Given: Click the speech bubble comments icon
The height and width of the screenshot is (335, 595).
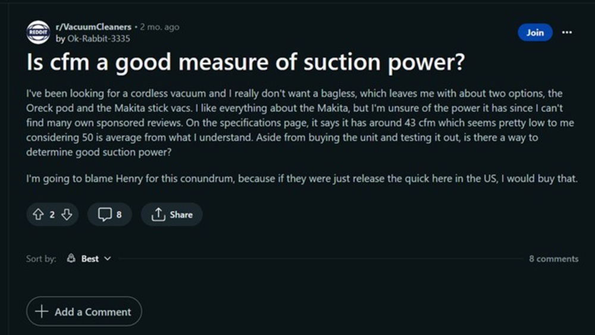Looking at the screenshot, I should click(105, 214).
